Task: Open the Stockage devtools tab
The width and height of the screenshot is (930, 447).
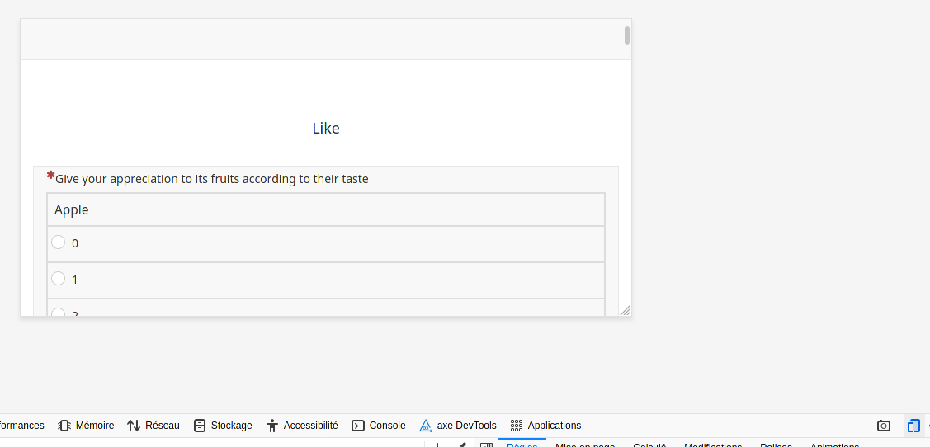Action: coord(223,425)
